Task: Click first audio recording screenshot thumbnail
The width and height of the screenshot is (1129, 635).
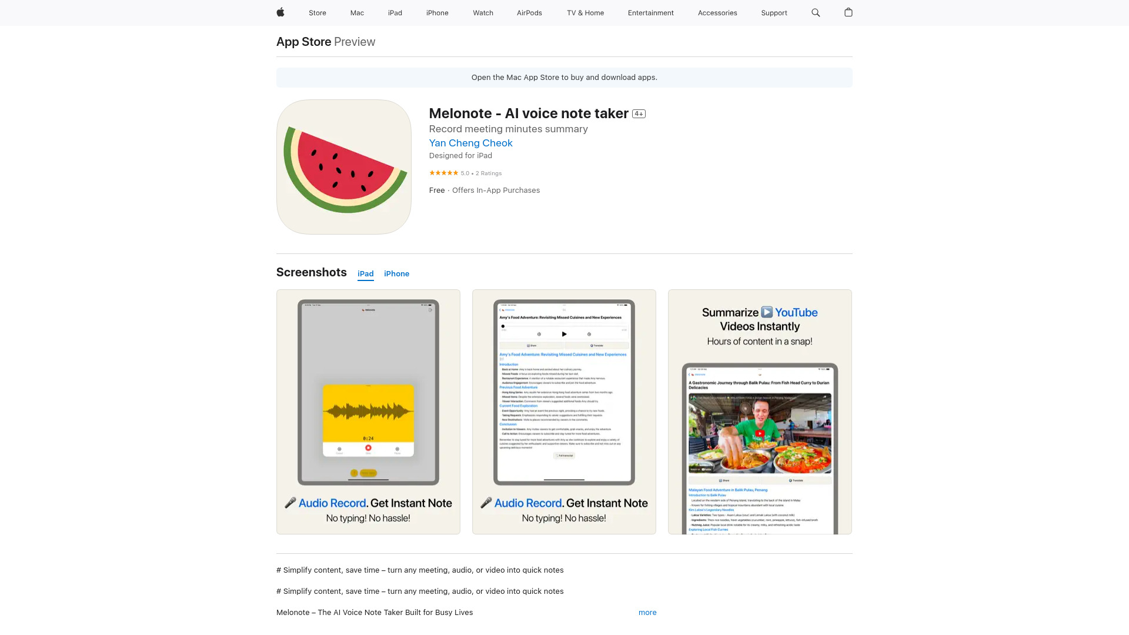Action: click(x=368, y=412)
